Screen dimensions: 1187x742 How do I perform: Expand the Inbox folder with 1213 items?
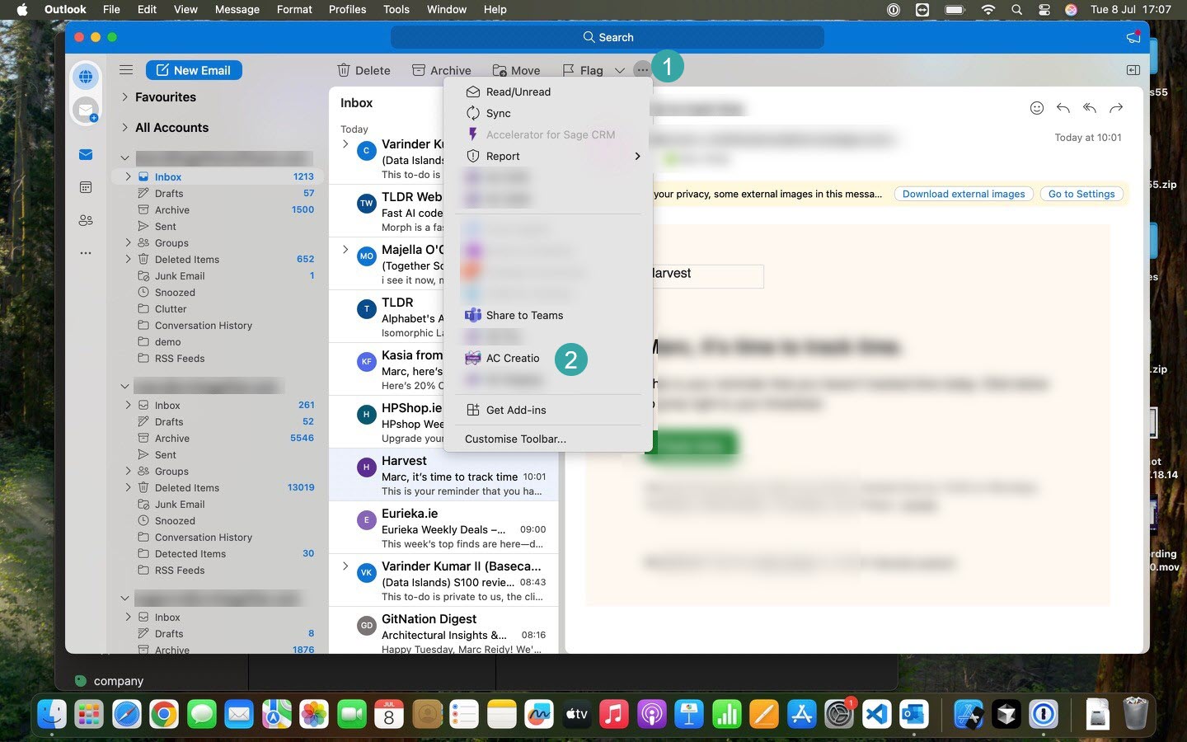click(x=128, y=176)
